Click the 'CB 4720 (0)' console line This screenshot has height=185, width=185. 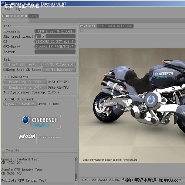(11, 163)
